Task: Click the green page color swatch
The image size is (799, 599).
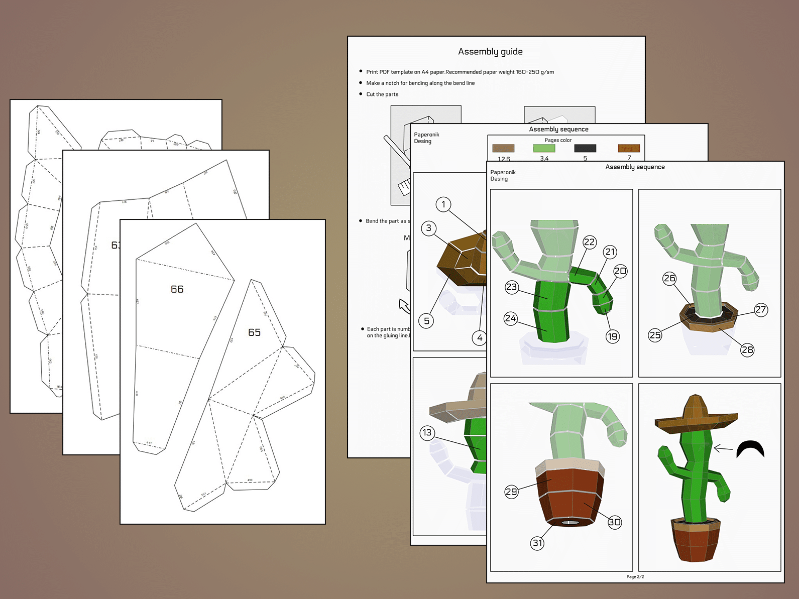Action: 544,148
